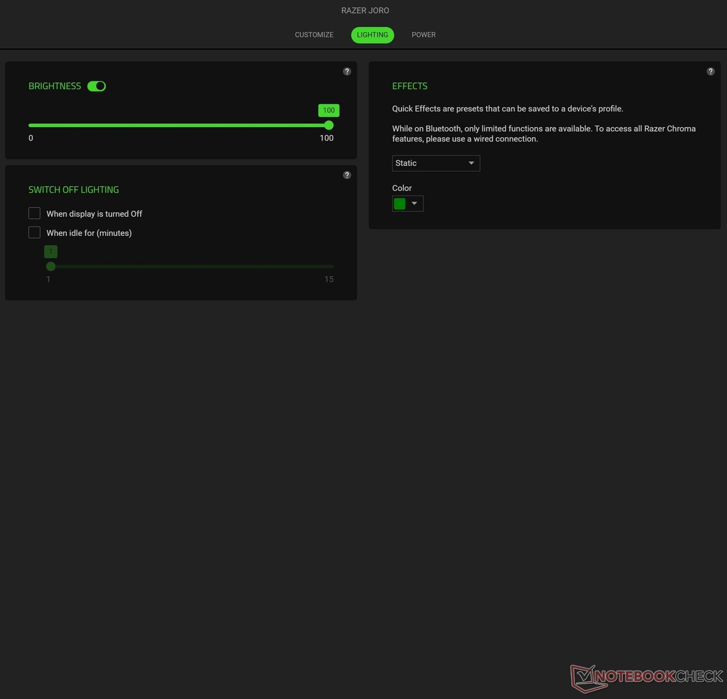Click the brightness minimum label 0
The height and width of the screenshot is (699, 727).
(x=31, y=138)
